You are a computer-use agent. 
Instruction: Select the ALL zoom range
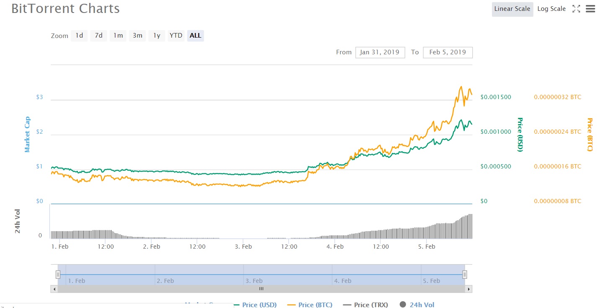pyautogui.click(x=195, y=36)
